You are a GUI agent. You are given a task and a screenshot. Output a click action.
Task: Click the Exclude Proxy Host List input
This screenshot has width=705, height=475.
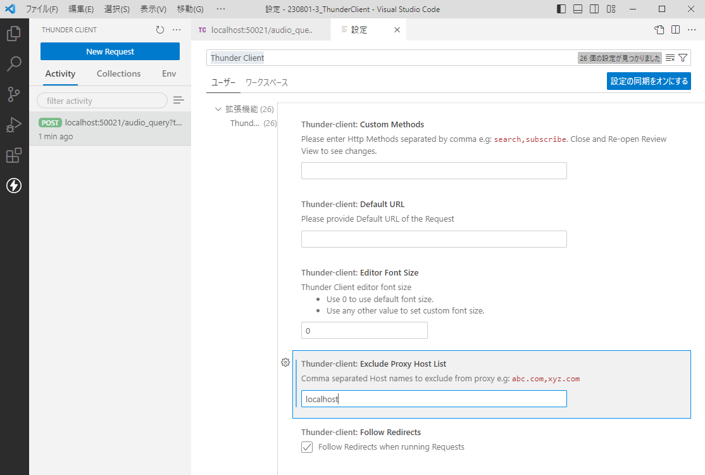pyautogui.click(x=434, y=399)
